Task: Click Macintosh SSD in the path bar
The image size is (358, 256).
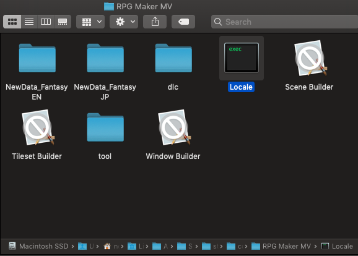Action: (x=38, y=246)
